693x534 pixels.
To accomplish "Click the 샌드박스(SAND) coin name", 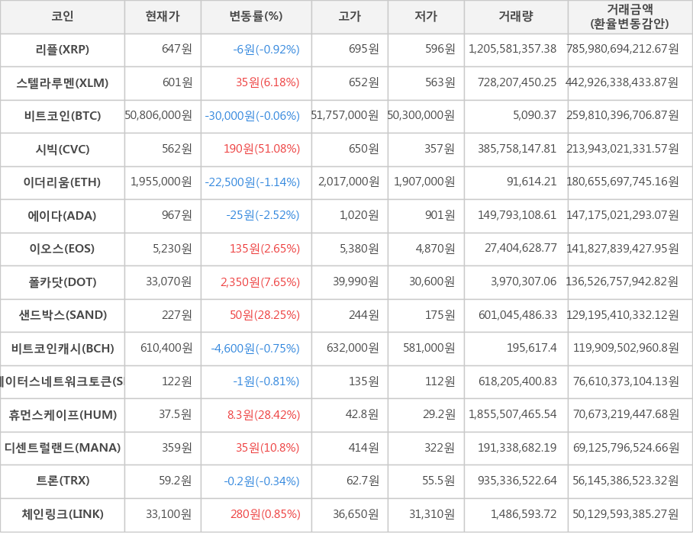I will [63, 316].
